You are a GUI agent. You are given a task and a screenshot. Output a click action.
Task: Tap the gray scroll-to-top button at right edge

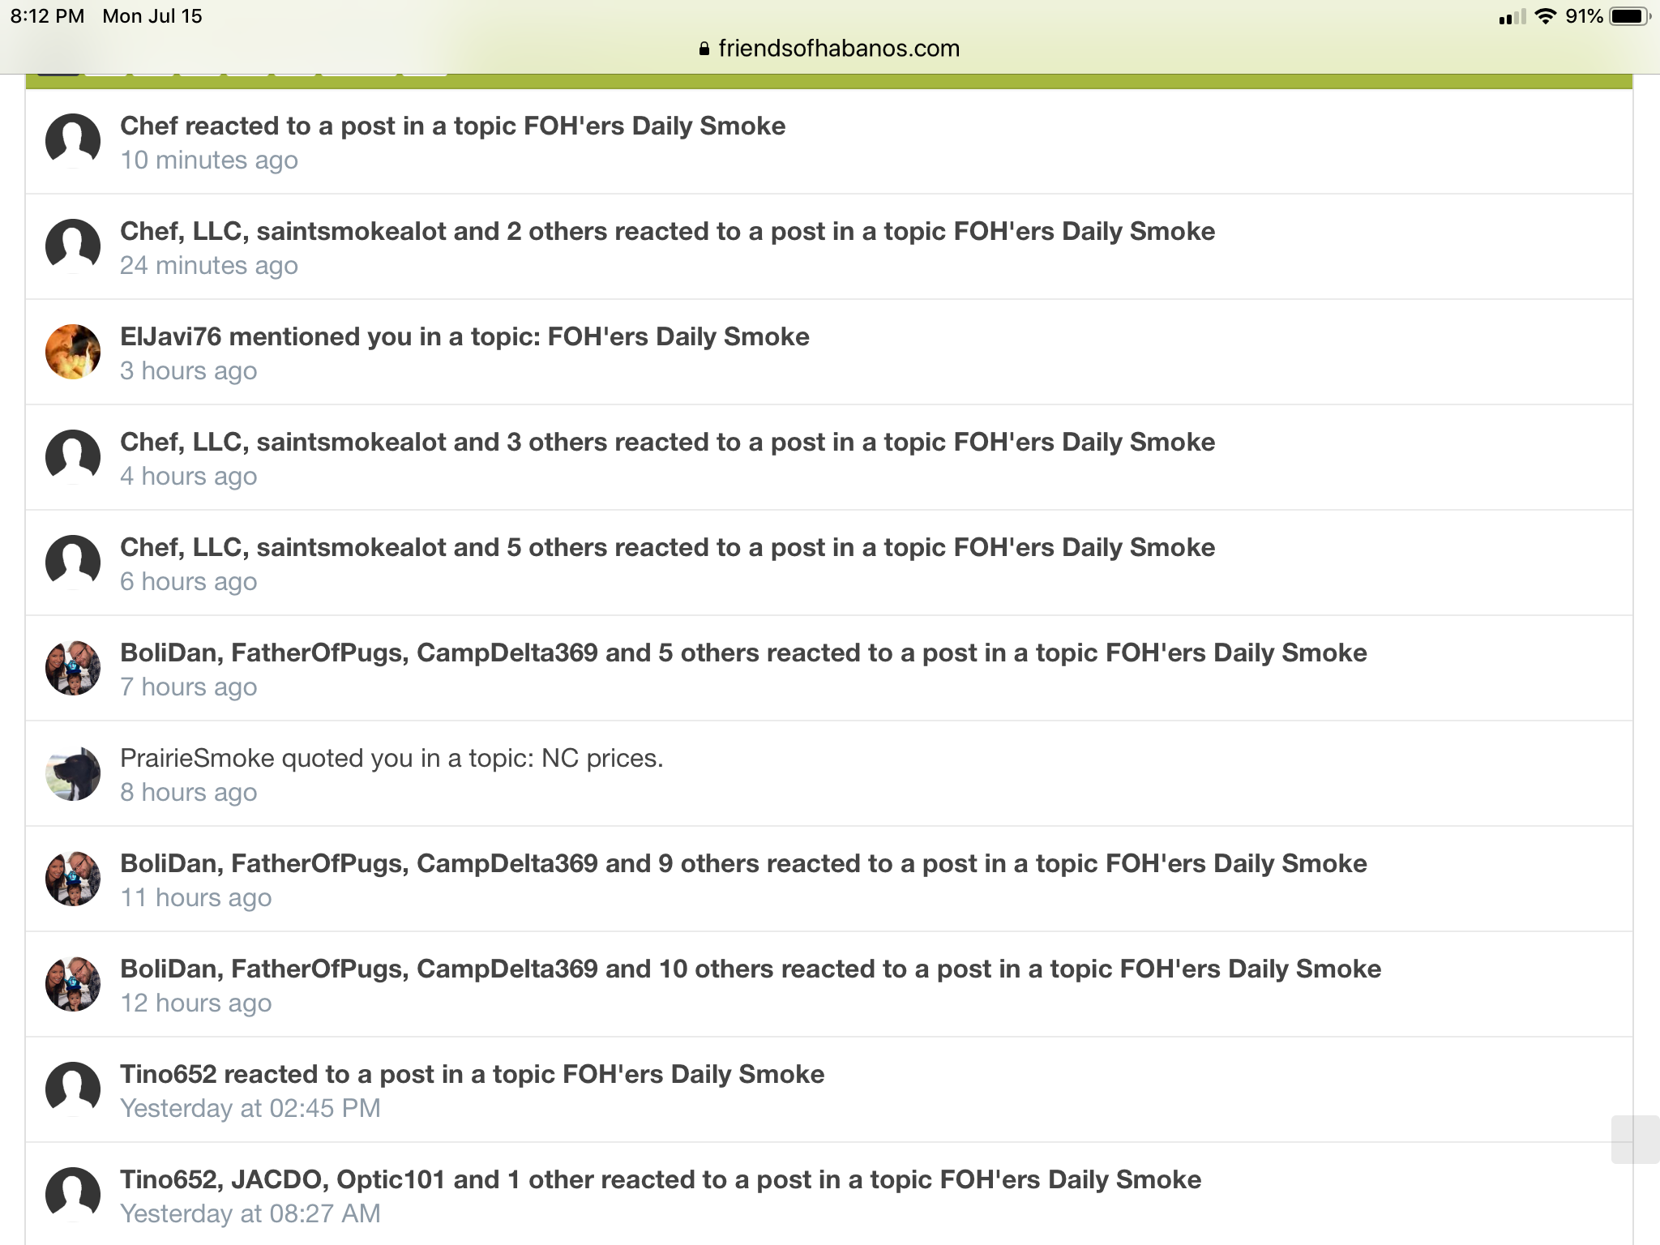1635,1140
